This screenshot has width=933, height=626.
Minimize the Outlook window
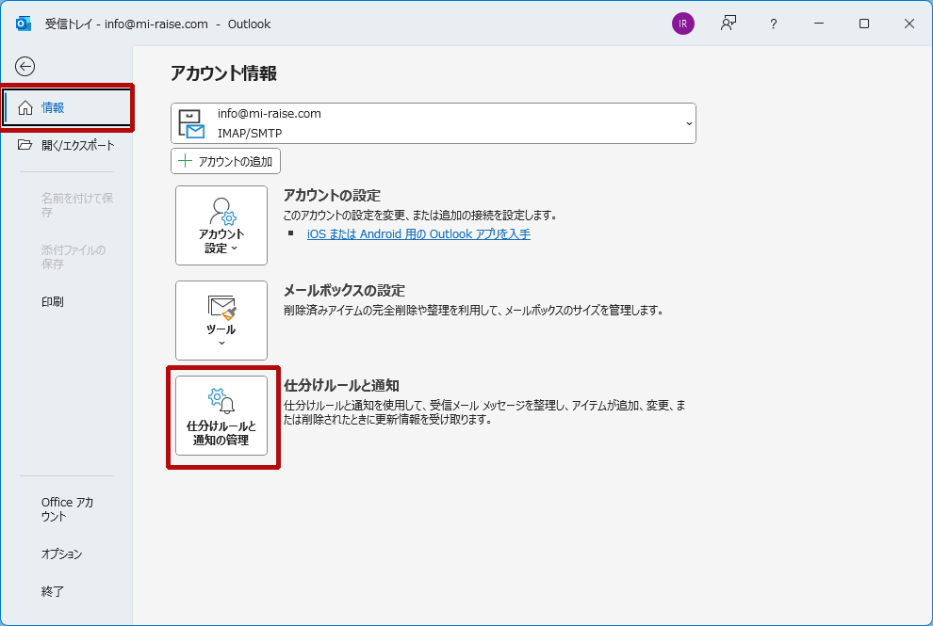pos(818,24)
